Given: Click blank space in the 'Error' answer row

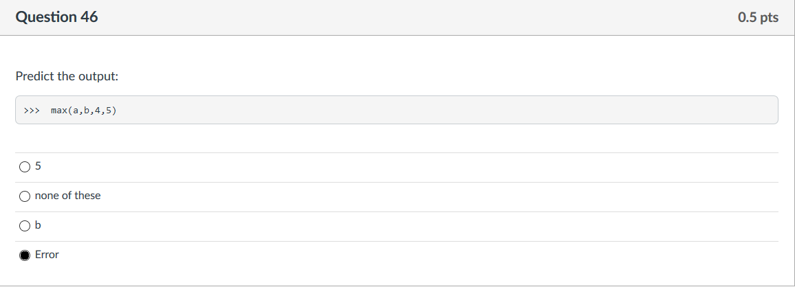Looking at the screenshot, I should pyautogui.click(x=406, y=255).
